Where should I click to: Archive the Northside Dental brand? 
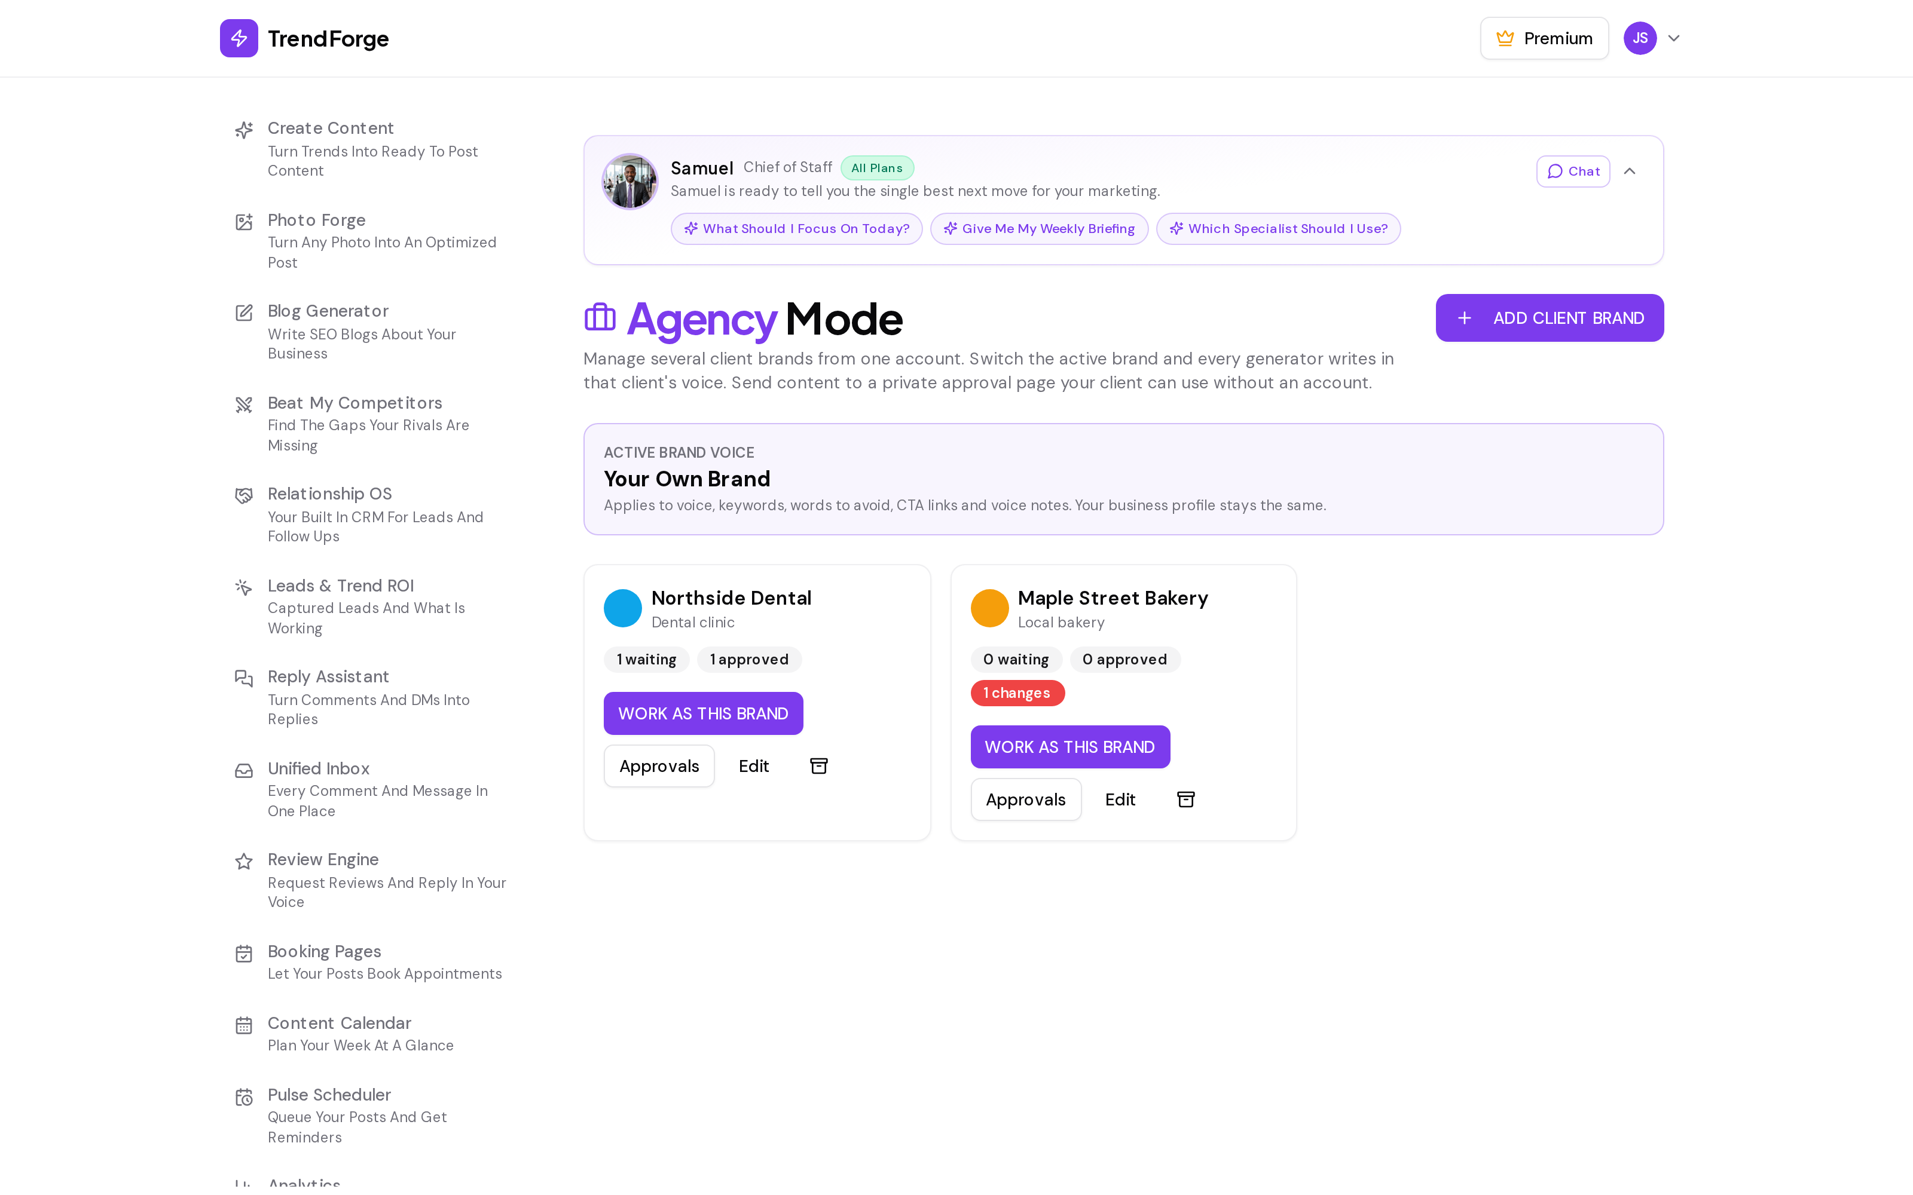[x=819, y=766]
